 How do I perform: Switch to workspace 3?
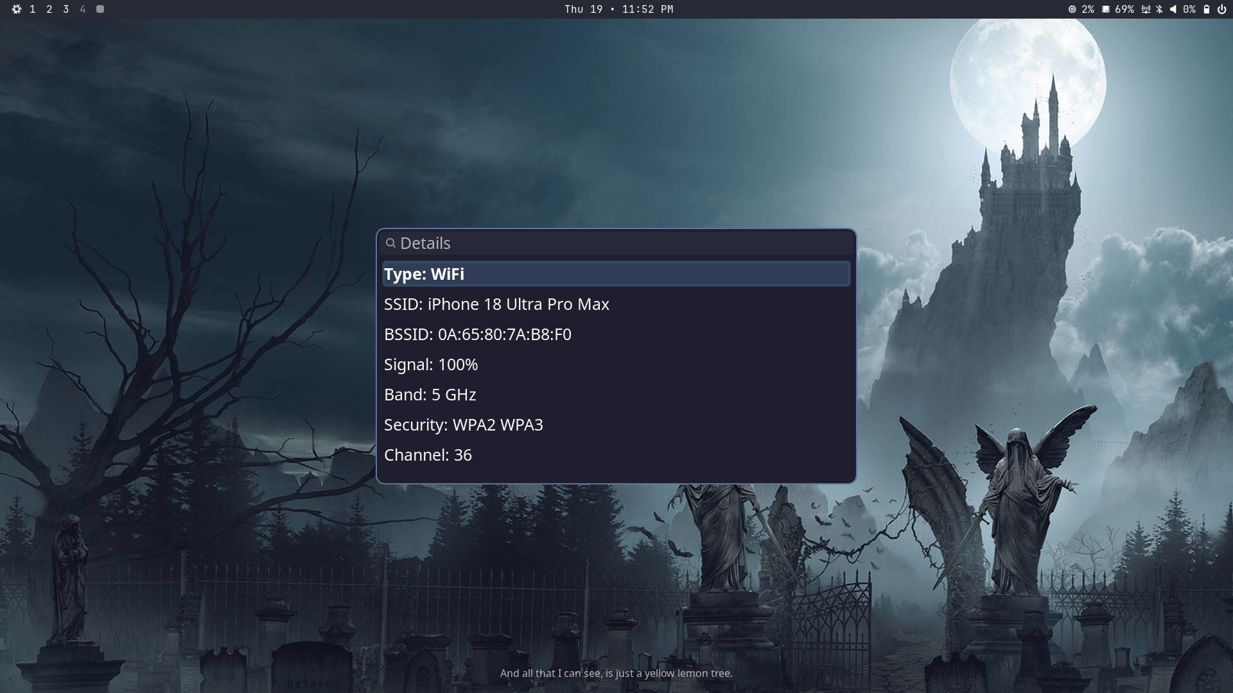(66, 9)
